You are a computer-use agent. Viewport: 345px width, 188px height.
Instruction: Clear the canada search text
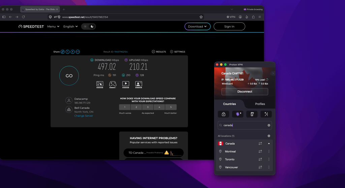pyautogui.click(x=269, y=125)
